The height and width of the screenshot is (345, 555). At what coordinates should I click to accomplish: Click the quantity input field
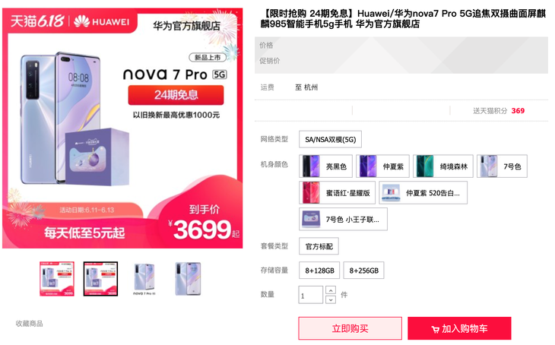[x=310, y=295]
